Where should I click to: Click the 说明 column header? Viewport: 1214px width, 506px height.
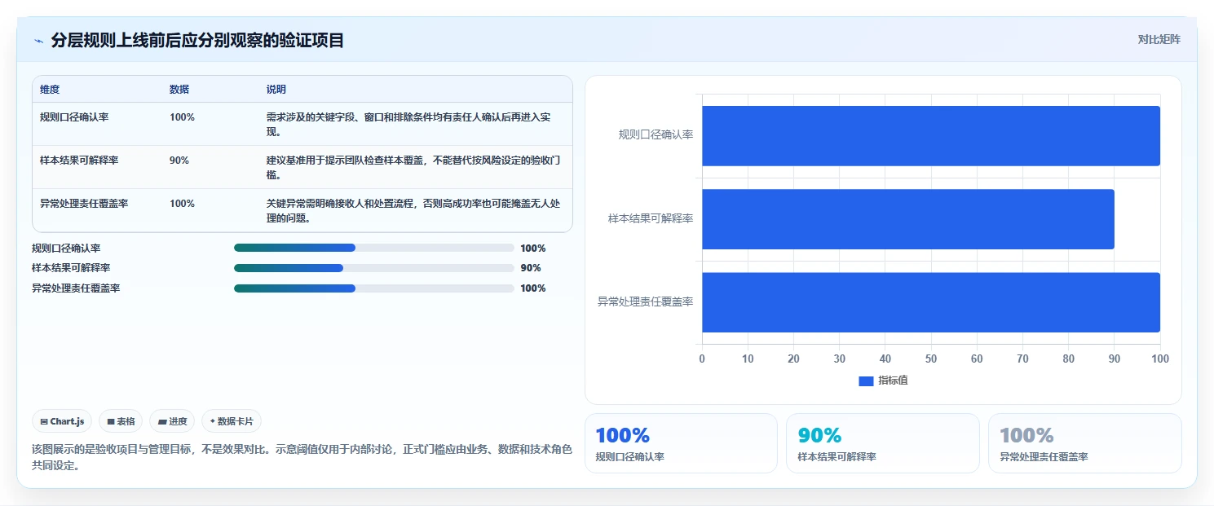[276, 90]
